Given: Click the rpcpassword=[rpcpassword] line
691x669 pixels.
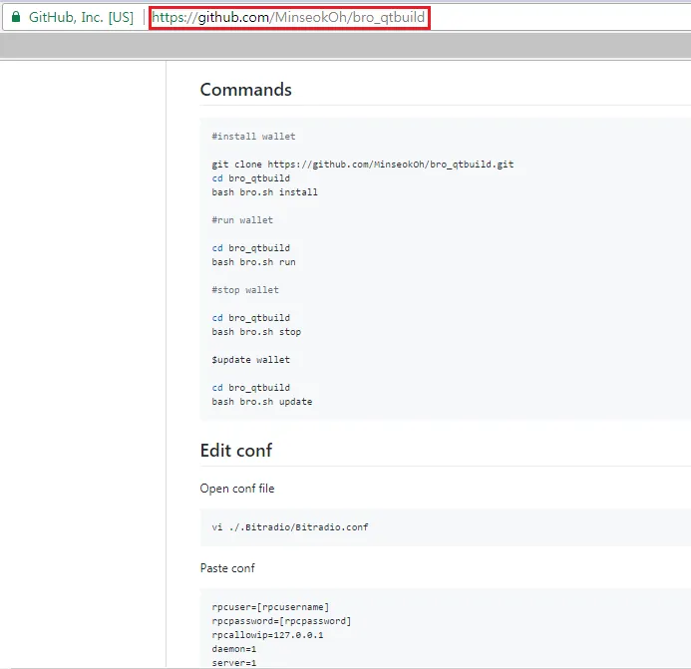Looking at the screenshot, I should 281,621.
